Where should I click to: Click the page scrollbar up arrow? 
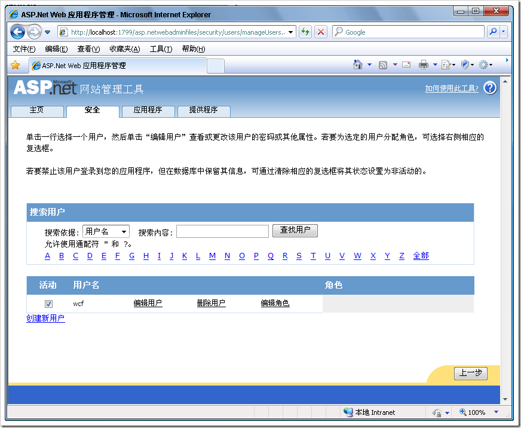tap(505, 81)
